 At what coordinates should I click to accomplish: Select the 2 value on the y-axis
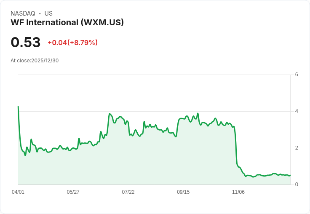point(297,148)
